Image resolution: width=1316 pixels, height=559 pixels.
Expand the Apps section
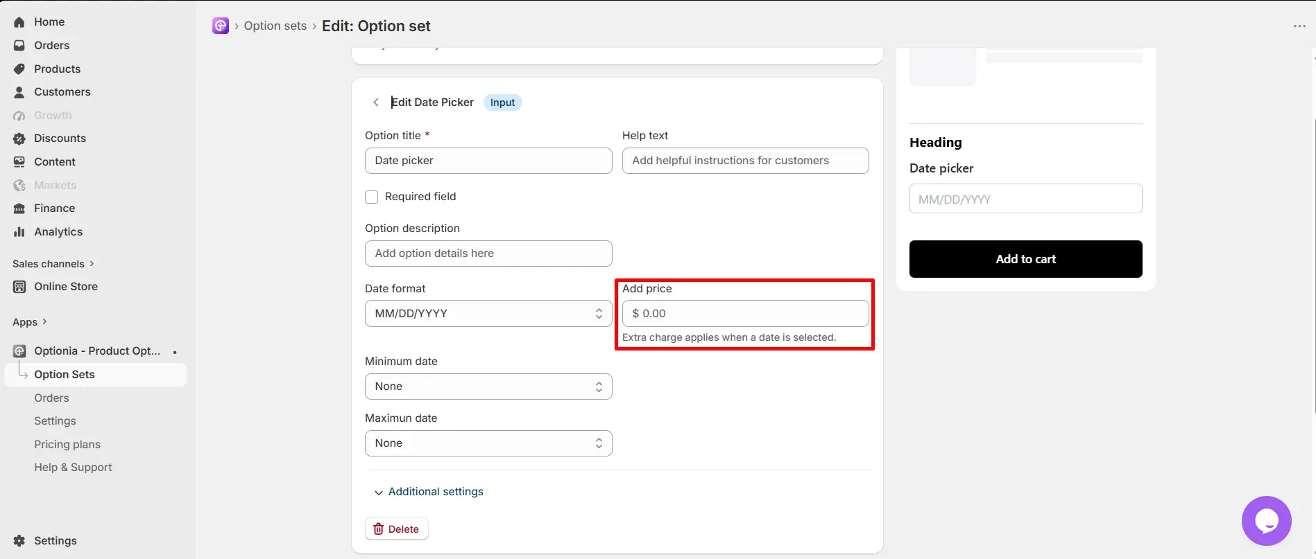point(30,322)
